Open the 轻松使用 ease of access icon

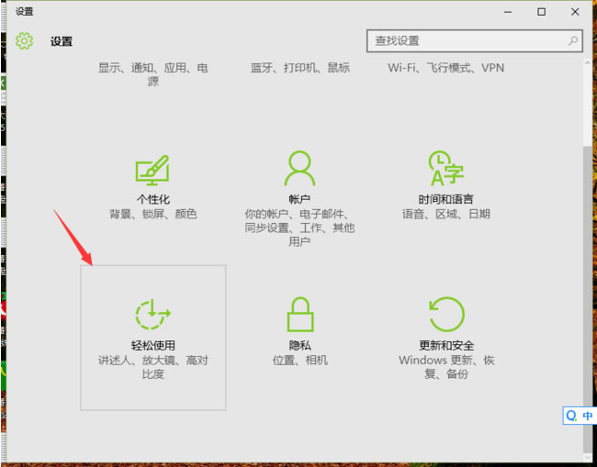tap(152, 314)
